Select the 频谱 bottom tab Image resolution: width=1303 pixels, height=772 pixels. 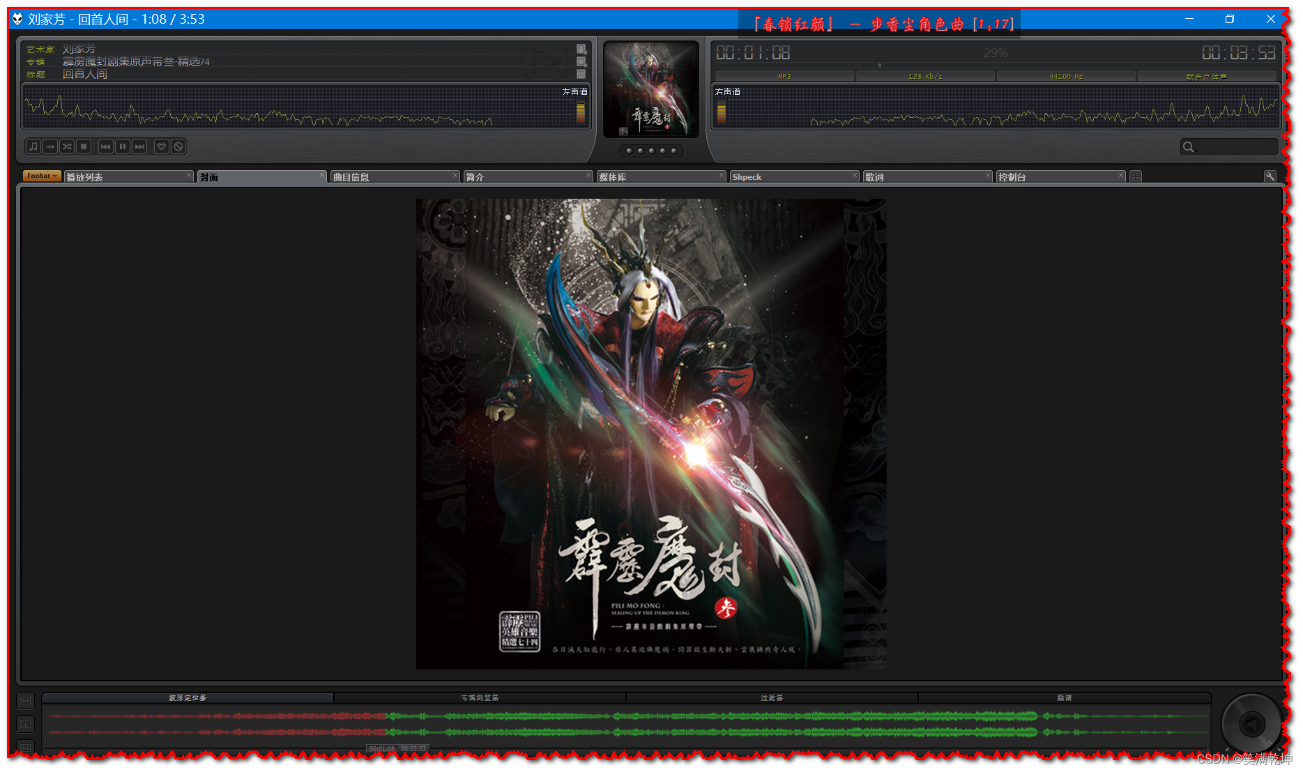[1064, 697]
